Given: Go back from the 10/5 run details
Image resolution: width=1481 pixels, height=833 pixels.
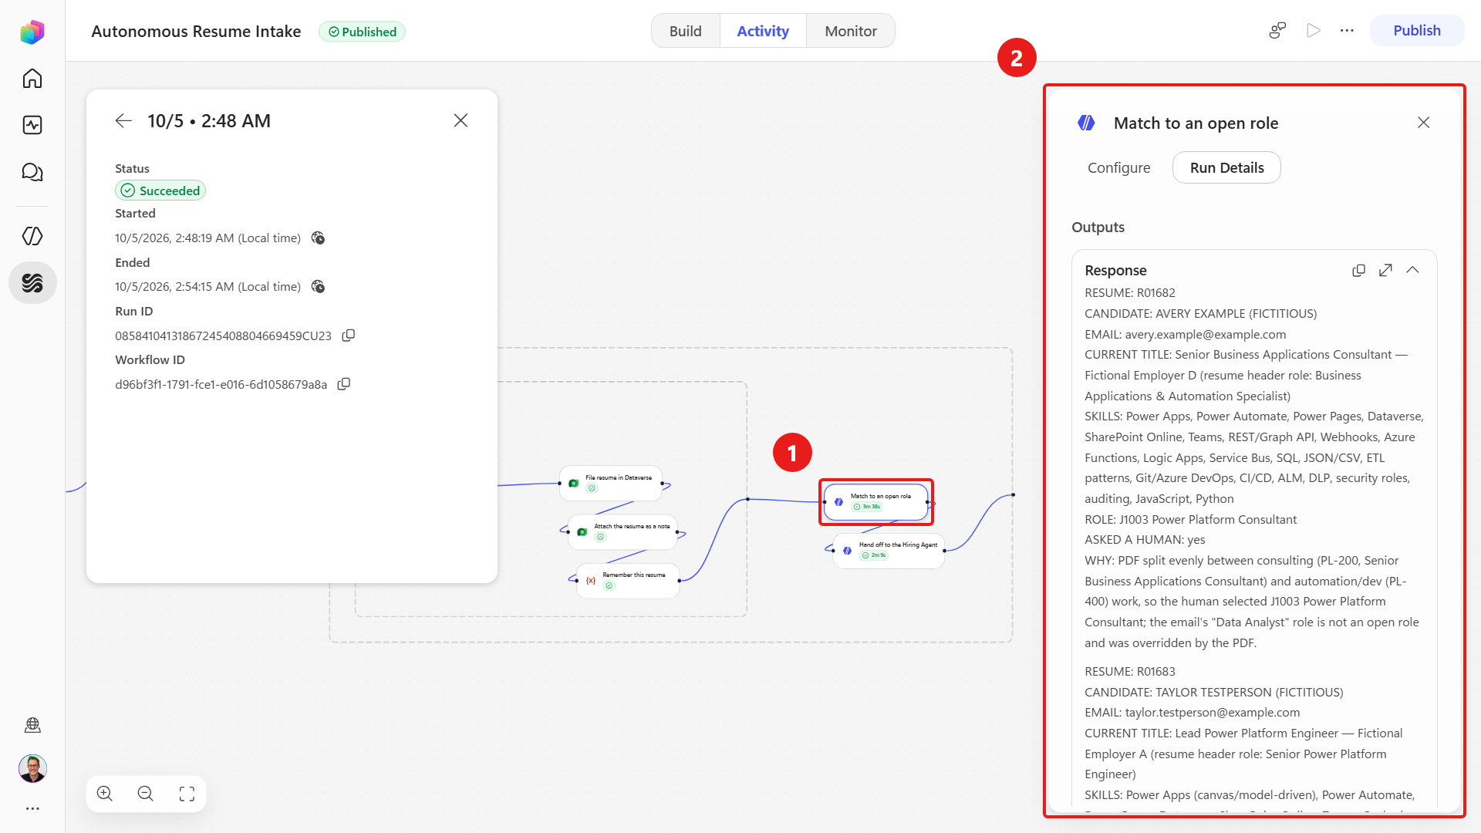Looking at the screenshot, I should point(123,121).
